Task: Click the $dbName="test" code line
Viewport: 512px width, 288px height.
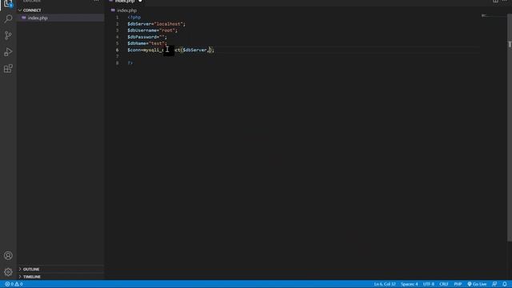Action: coord(147,43)
